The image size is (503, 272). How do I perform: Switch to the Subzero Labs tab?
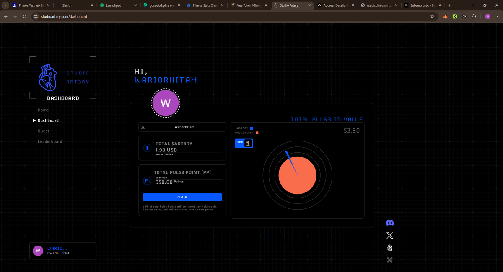[422, 5]
